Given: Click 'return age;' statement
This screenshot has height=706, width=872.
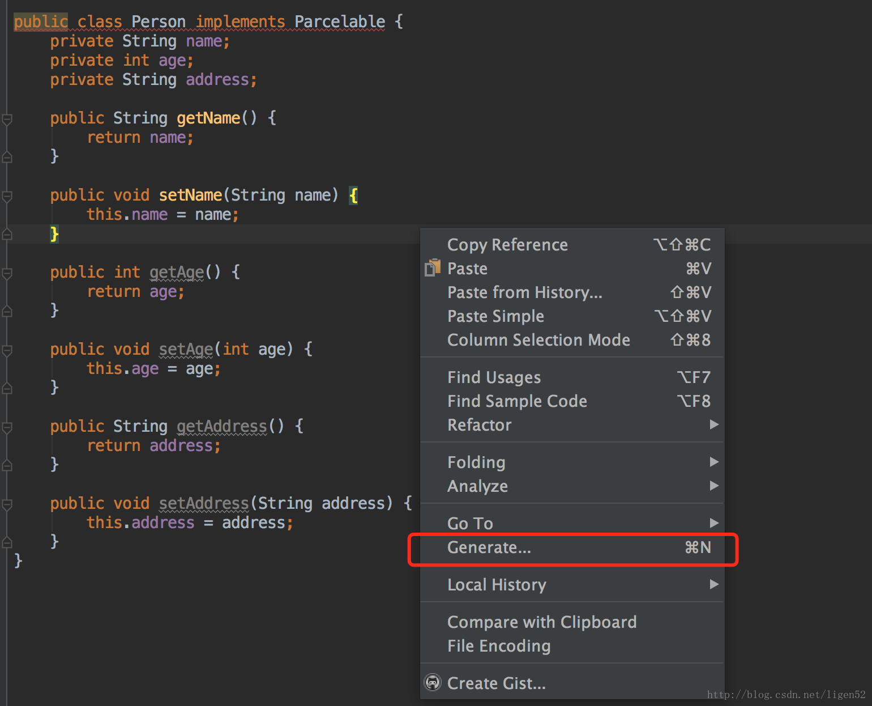Looking at the screenshot, I should tap(135, 291).
